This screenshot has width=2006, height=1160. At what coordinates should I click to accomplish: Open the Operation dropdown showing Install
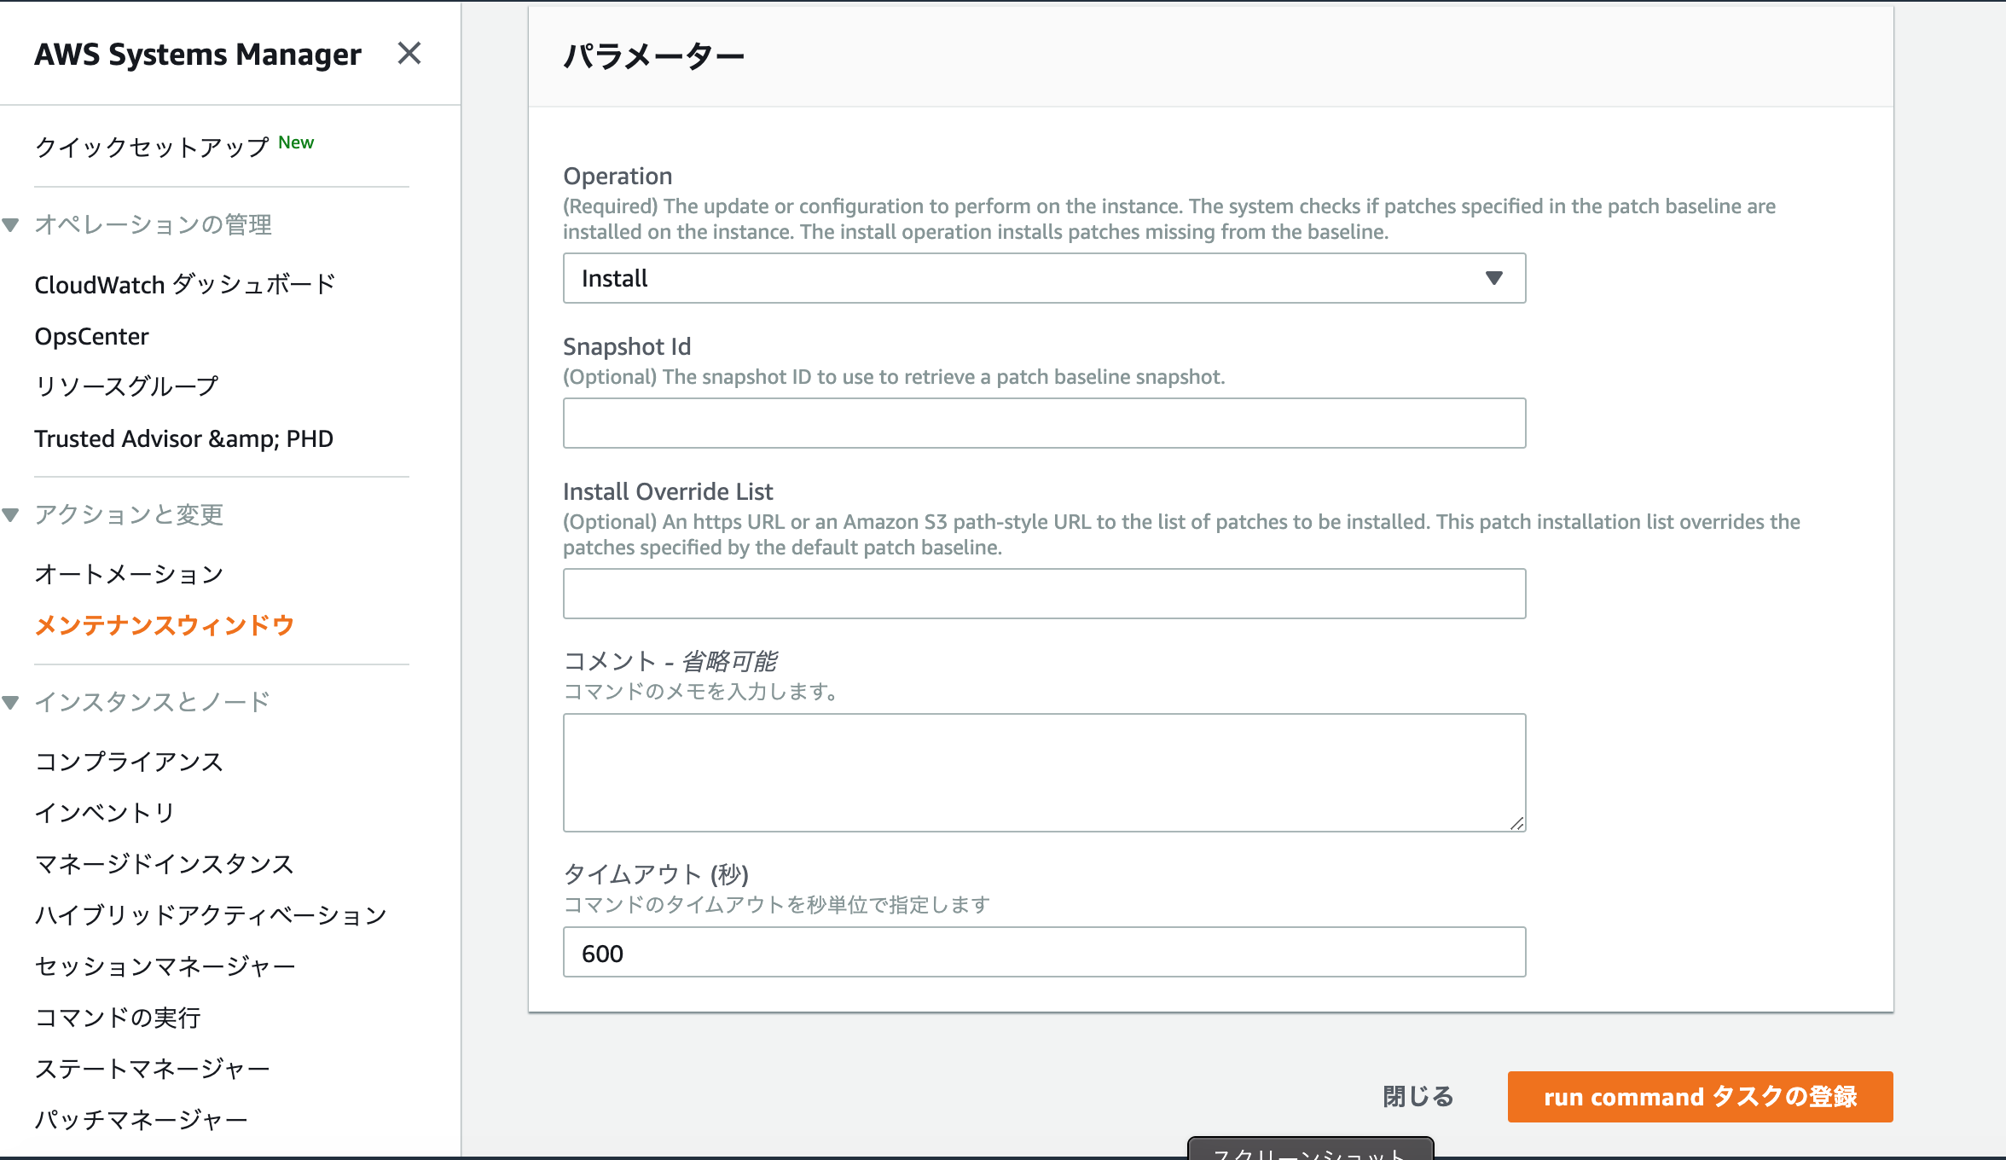click(1044, 278)
